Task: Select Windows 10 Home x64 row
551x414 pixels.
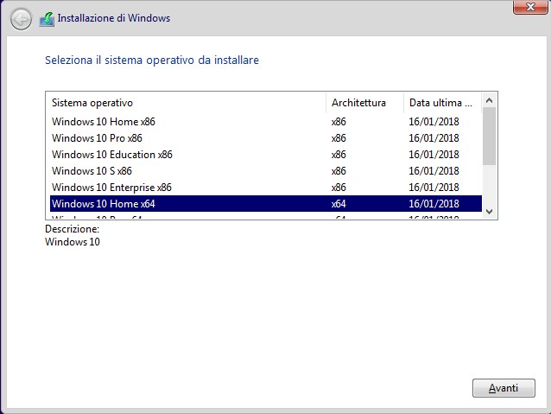Action: (266, 204)
